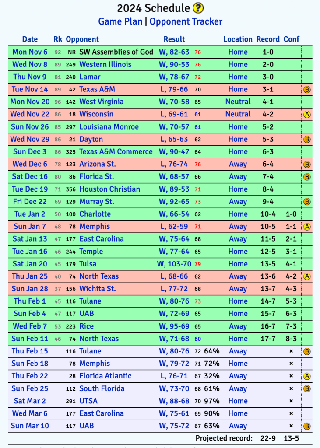This screenshot has width=320, height=448.
Task: Open the Rice team link
Action: click(87, 326)
